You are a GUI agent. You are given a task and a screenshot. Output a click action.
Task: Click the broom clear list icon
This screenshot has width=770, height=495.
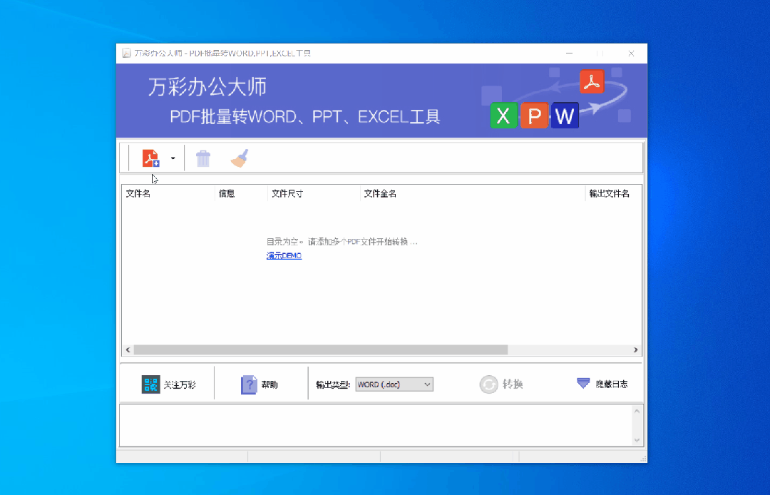pyautogui.click(x=240, y=158)
